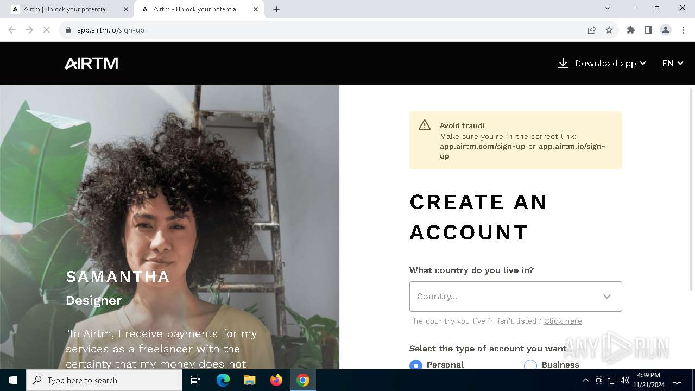Open the tab search chevron

(608, 8)
